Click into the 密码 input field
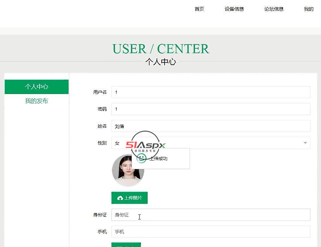Image resolution: width=321 pixels, height=247 pixels. [210, 109]
